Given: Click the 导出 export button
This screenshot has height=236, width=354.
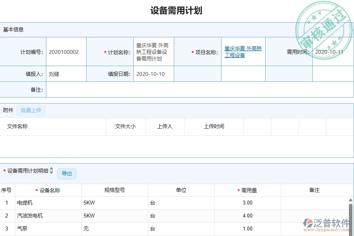Looking at the screenshot, I should click(x=66, y=173).
